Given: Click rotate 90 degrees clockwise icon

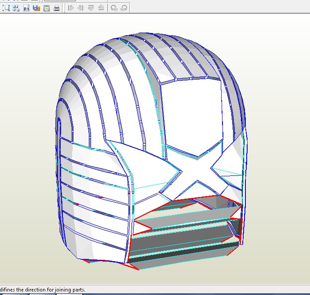Looking at the screenshot, I should coord(124,8).
